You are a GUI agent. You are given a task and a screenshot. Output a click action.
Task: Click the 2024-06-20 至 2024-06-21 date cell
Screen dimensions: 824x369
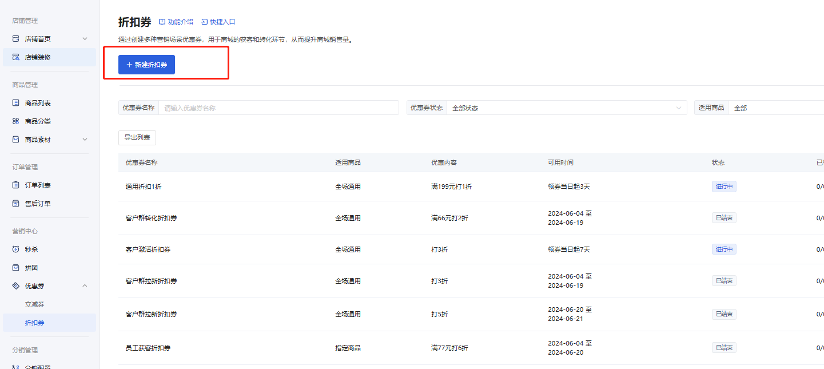(x=570, y=314)
